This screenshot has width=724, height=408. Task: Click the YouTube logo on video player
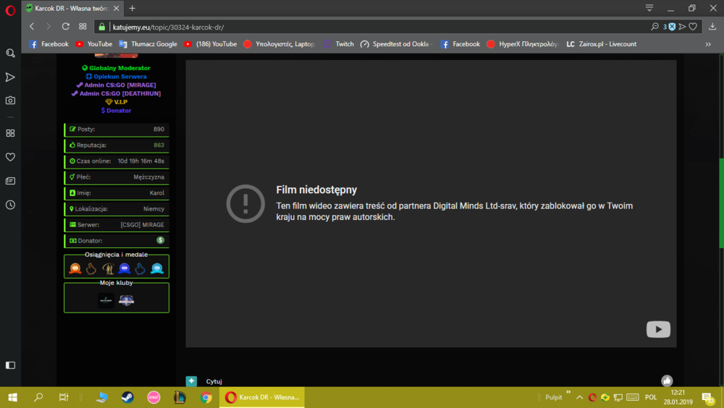click(x=658, y=329)
